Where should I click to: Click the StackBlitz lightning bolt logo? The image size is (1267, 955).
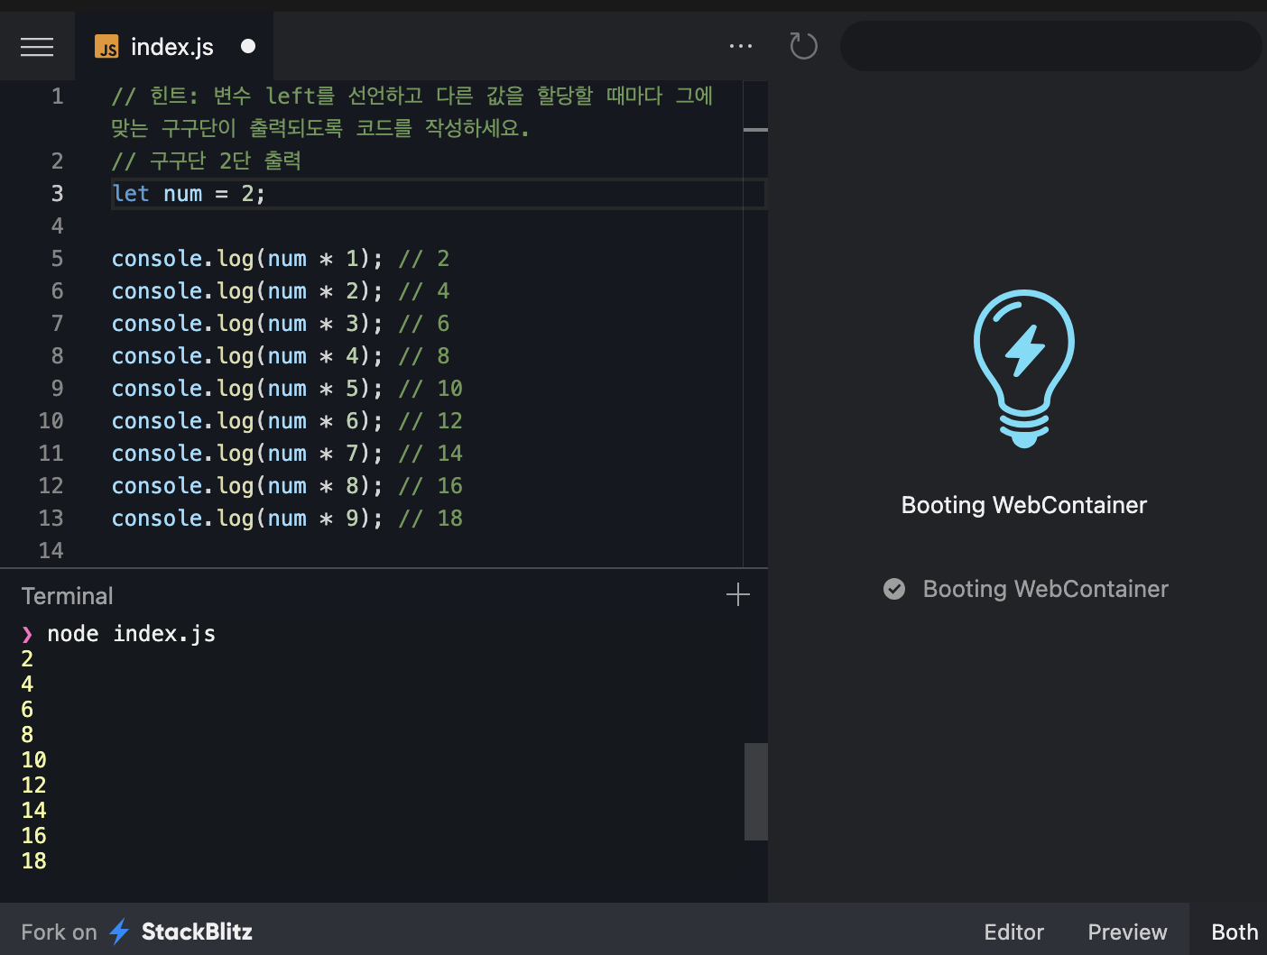pyautogui.click(x=119, y=932)
